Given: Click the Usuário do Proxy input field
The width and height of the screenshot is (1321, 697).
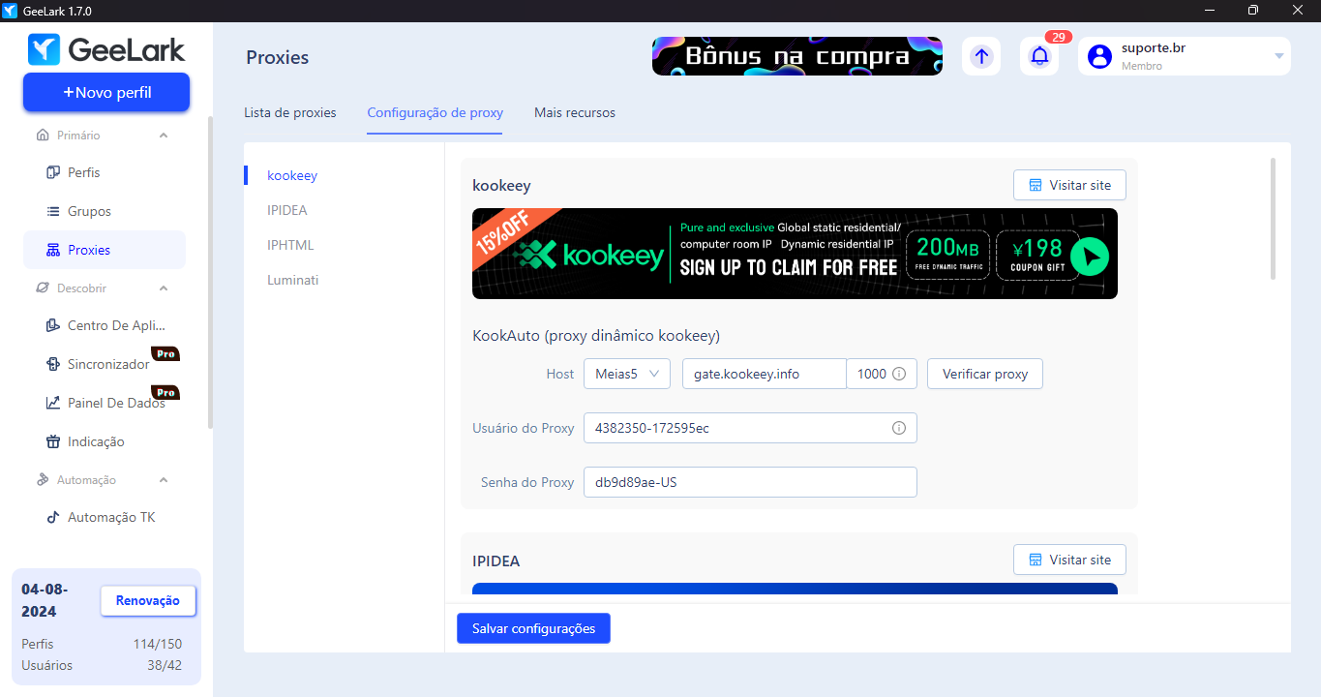Looking at the screenshot, I should [750, 428].
